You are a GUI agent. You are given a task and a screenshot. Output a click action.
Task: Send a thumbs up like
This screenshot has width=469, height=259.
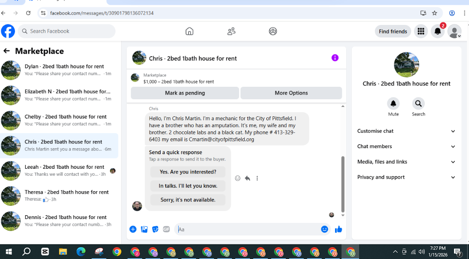(338, 229)
